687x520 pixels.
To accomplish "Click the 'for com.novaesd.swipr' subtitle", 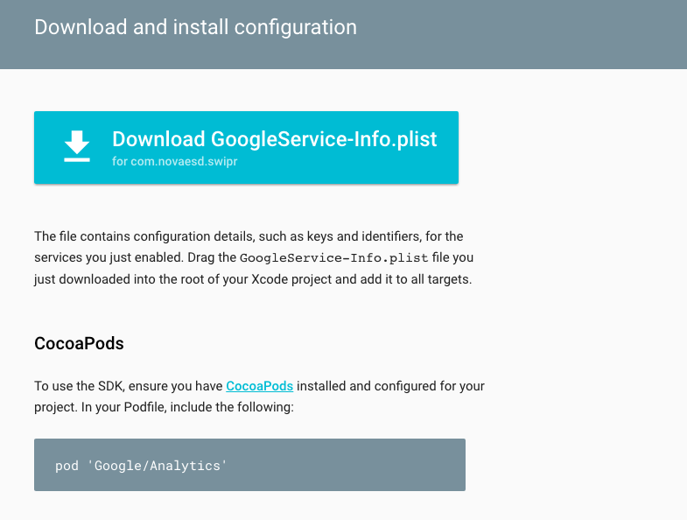I will click(173, 161).
